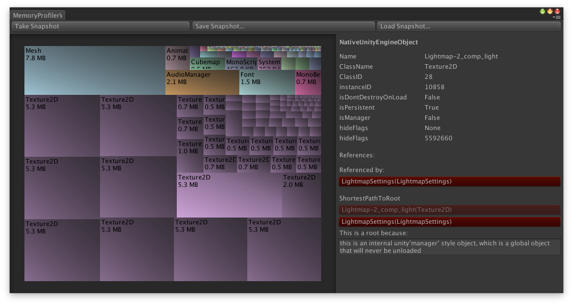Select the AudioManager 2.1 MB block

click(x=202, y=82)
